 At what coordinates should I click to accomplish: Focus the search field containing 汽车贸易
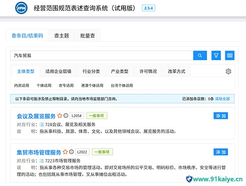pyautogui.click(x=102, y=56)
